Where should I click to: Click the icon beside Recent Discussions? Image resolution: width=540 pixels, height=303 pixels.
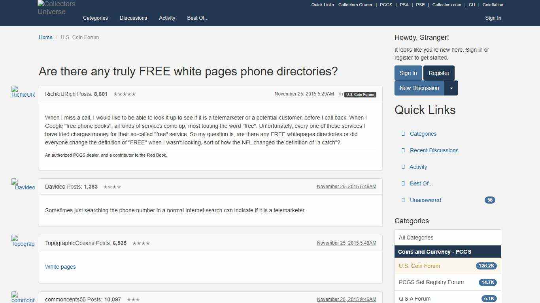pyautogui.click(x=403, y=150)
